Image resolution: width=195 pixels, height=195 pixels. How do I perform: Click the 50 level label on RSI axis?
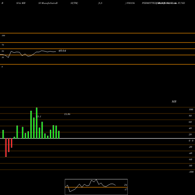[x=3, y=51]
